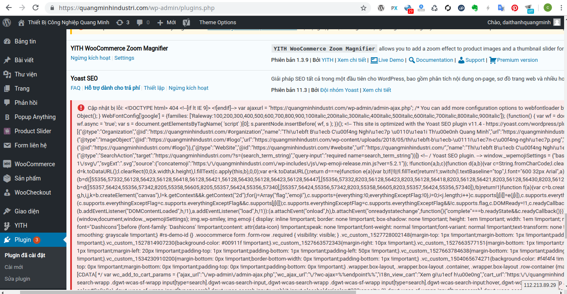
Task: Click the blue ruler extension icon
Action: pos(421,8)
